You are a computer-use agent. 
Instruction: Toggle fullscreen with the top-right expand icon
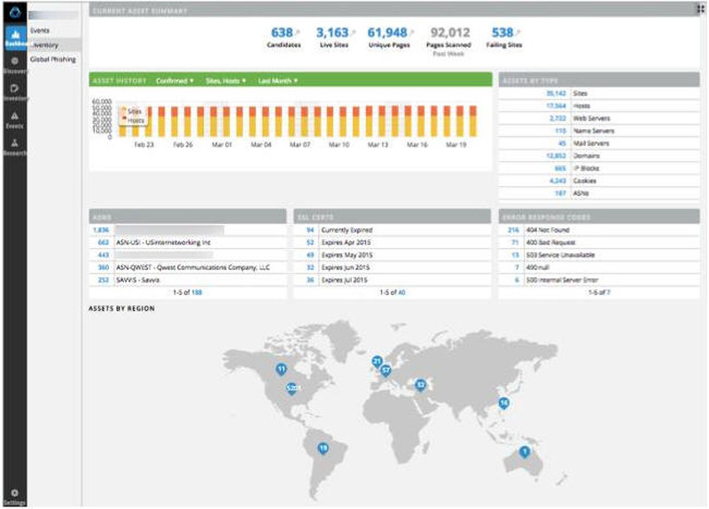(x=701, y=8)
